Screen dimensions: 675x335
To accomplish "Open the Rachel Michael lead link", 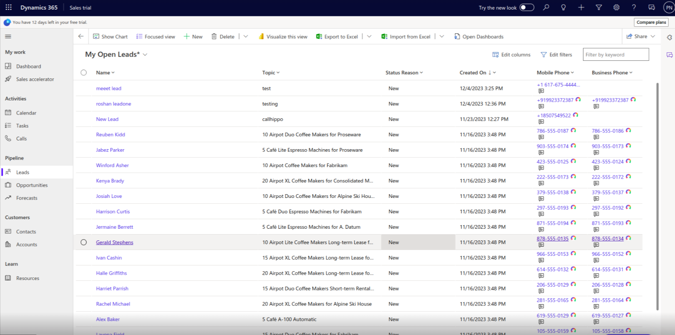I will pyautogui.click(x=113, y=304).
